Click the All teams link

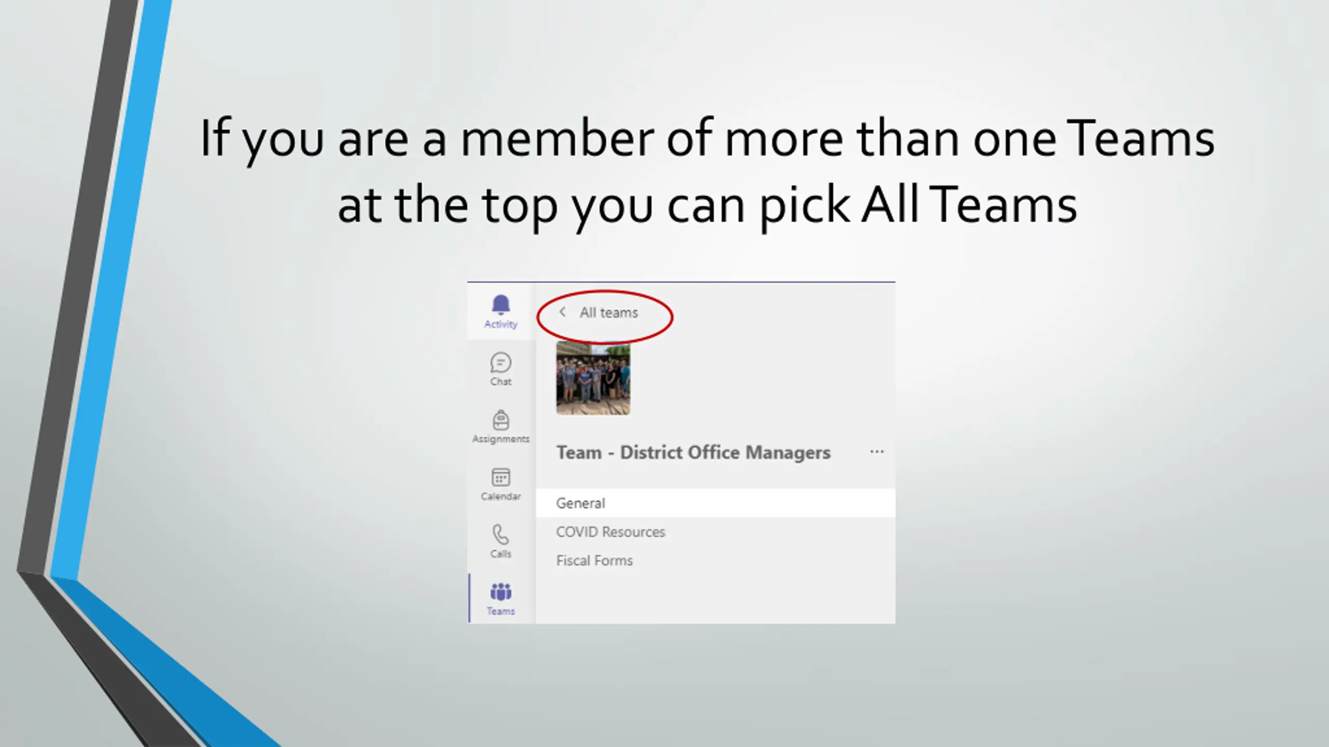tap(608, 312)
